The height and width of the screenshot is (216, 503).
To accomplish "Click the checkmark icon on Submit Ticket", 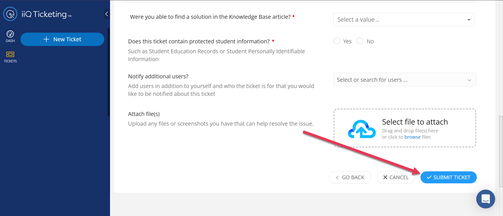I will point(429,177).
